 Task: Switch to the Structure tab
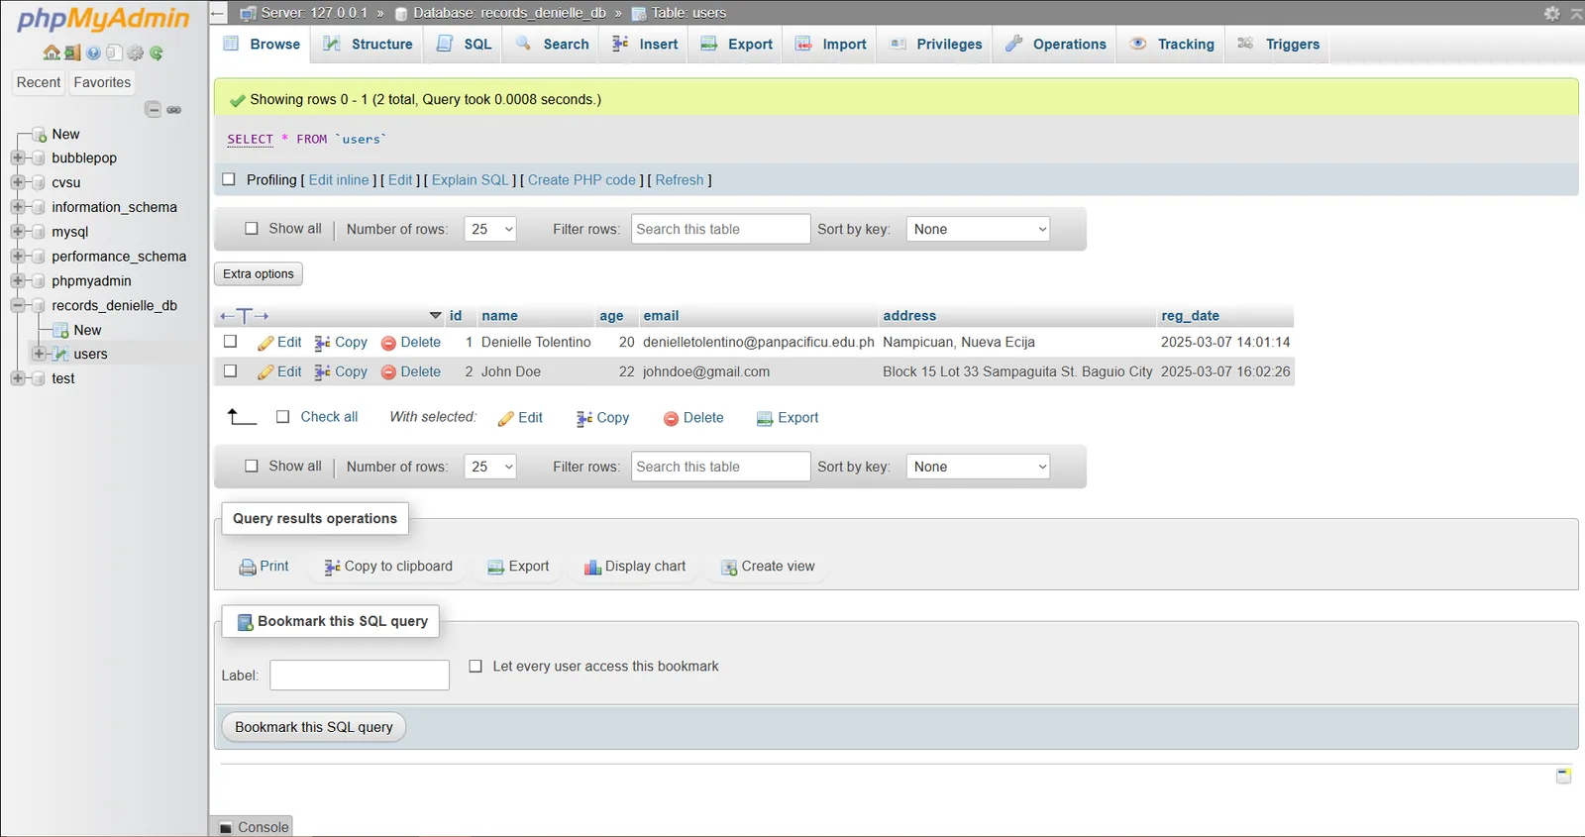coord(369,45)
